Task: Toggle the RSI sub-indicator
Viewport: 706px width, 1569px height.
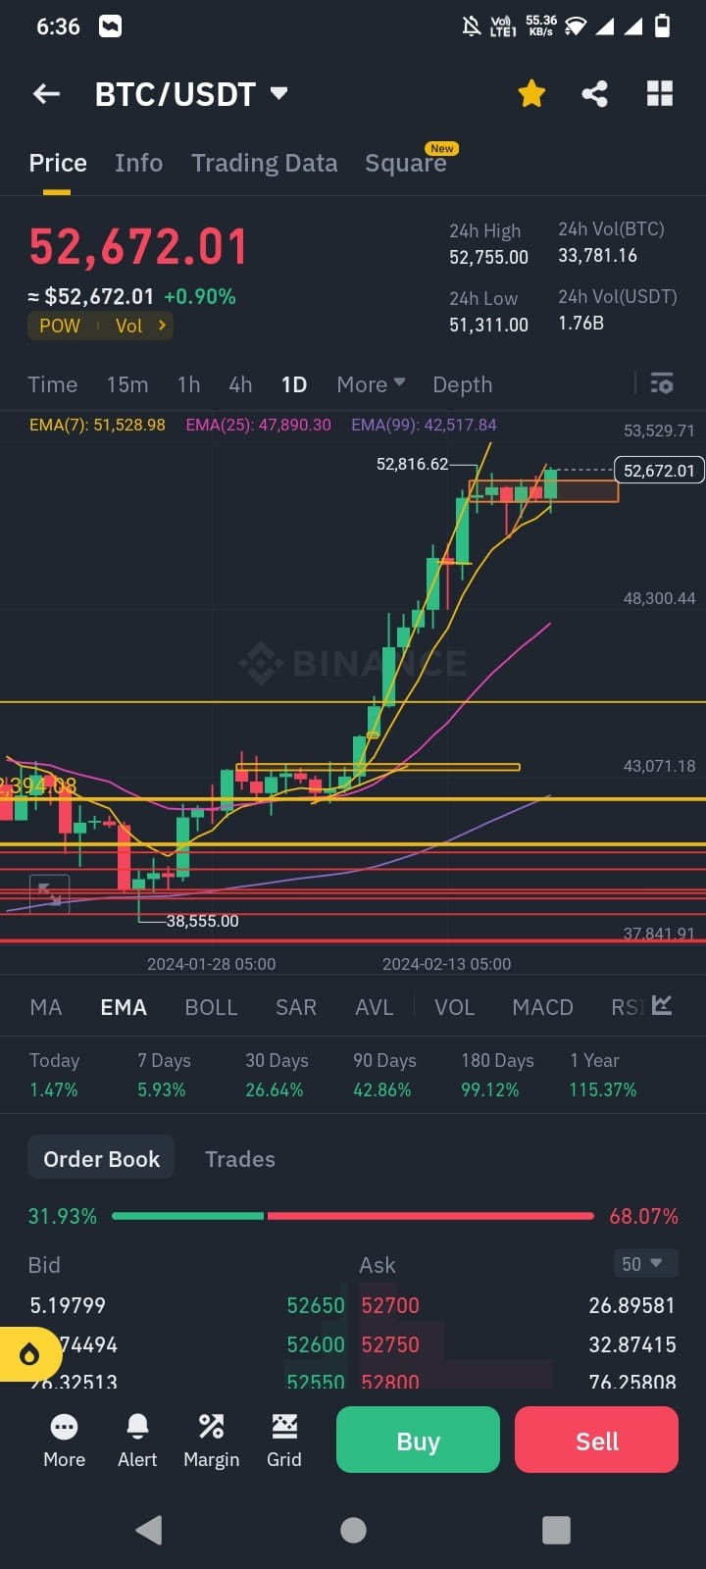Action: pos(627,1007)
